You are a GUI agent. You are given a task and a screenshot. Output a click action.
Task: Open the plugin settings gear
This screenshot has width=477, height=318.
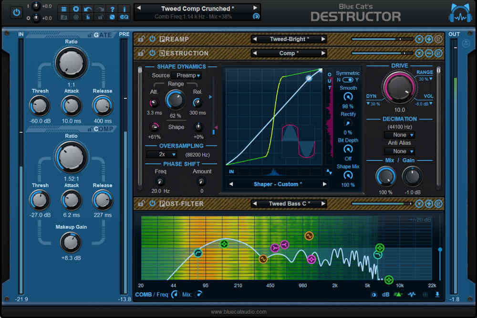76,9
